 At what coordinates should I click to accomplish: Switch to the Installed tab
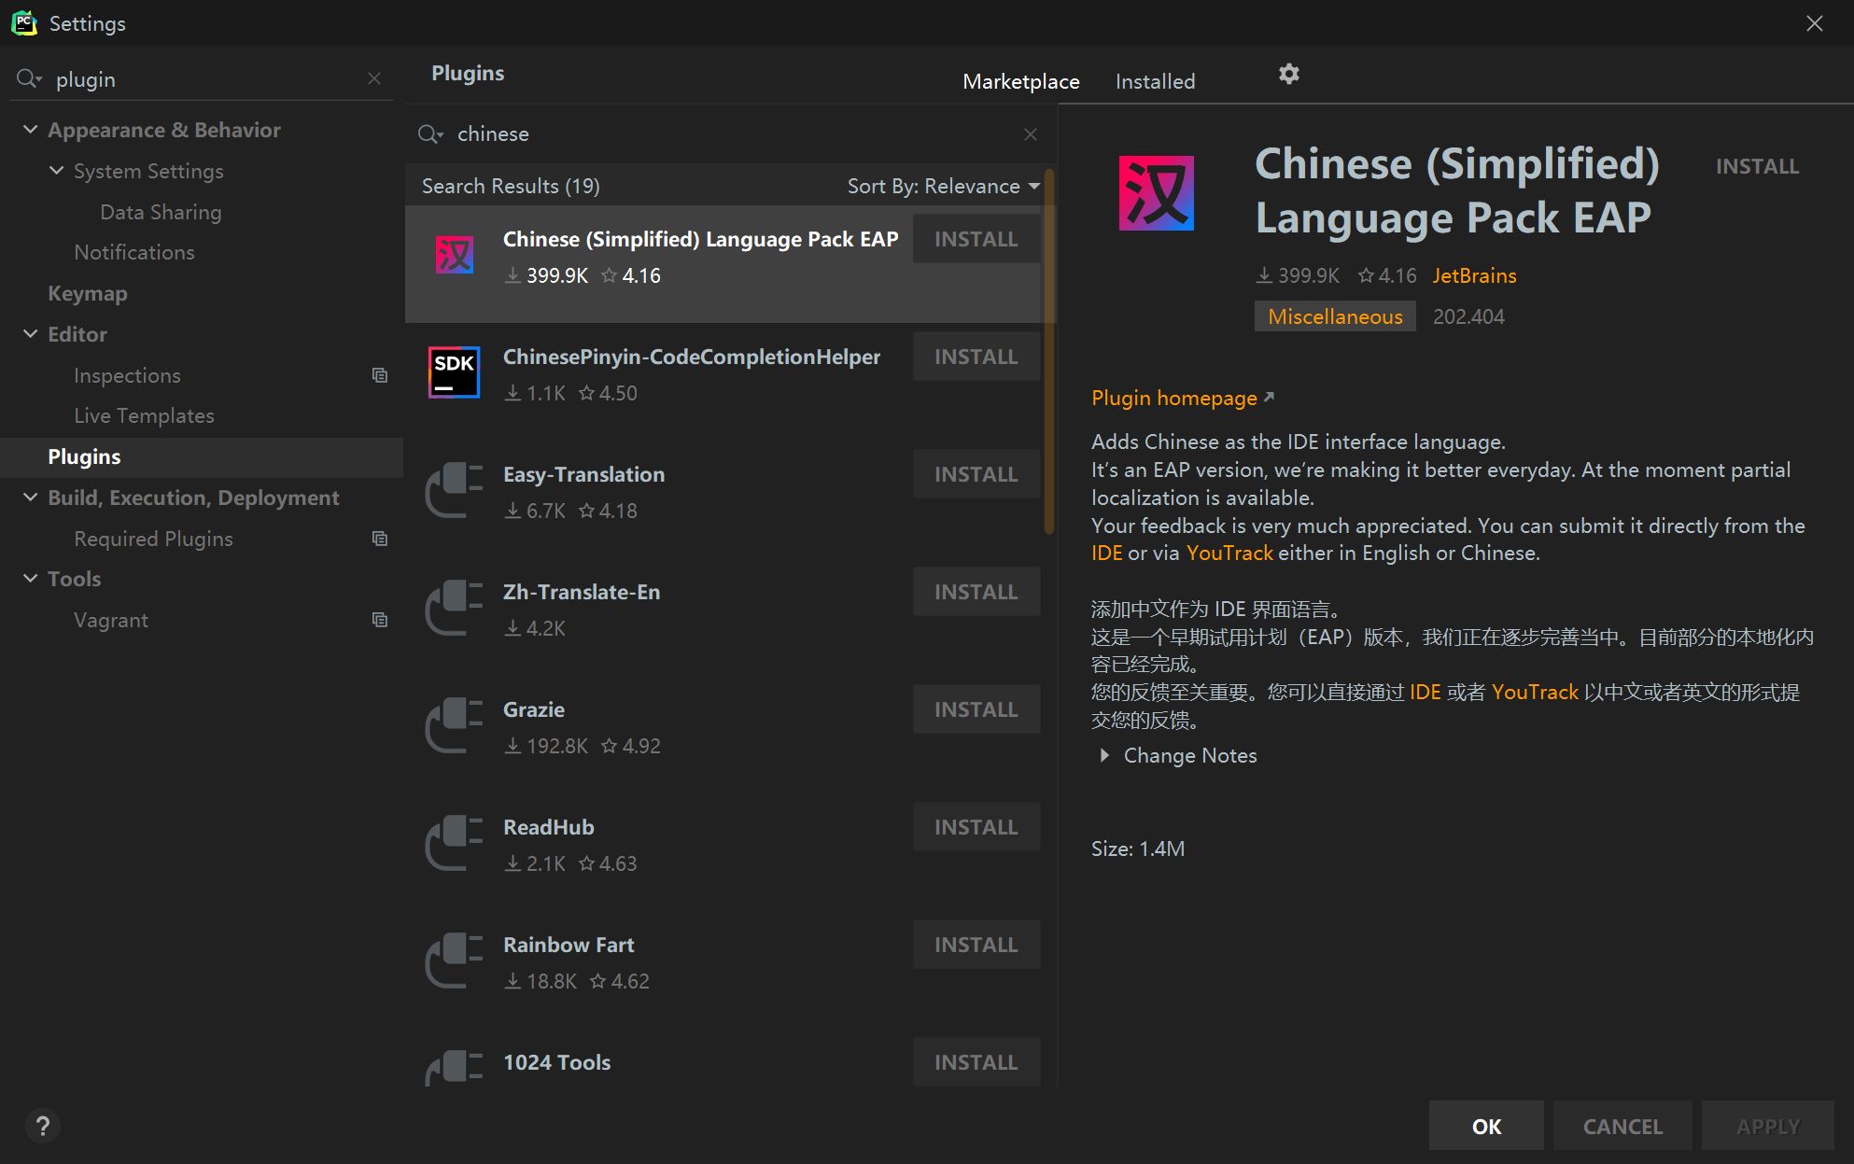click(1155, 82)
